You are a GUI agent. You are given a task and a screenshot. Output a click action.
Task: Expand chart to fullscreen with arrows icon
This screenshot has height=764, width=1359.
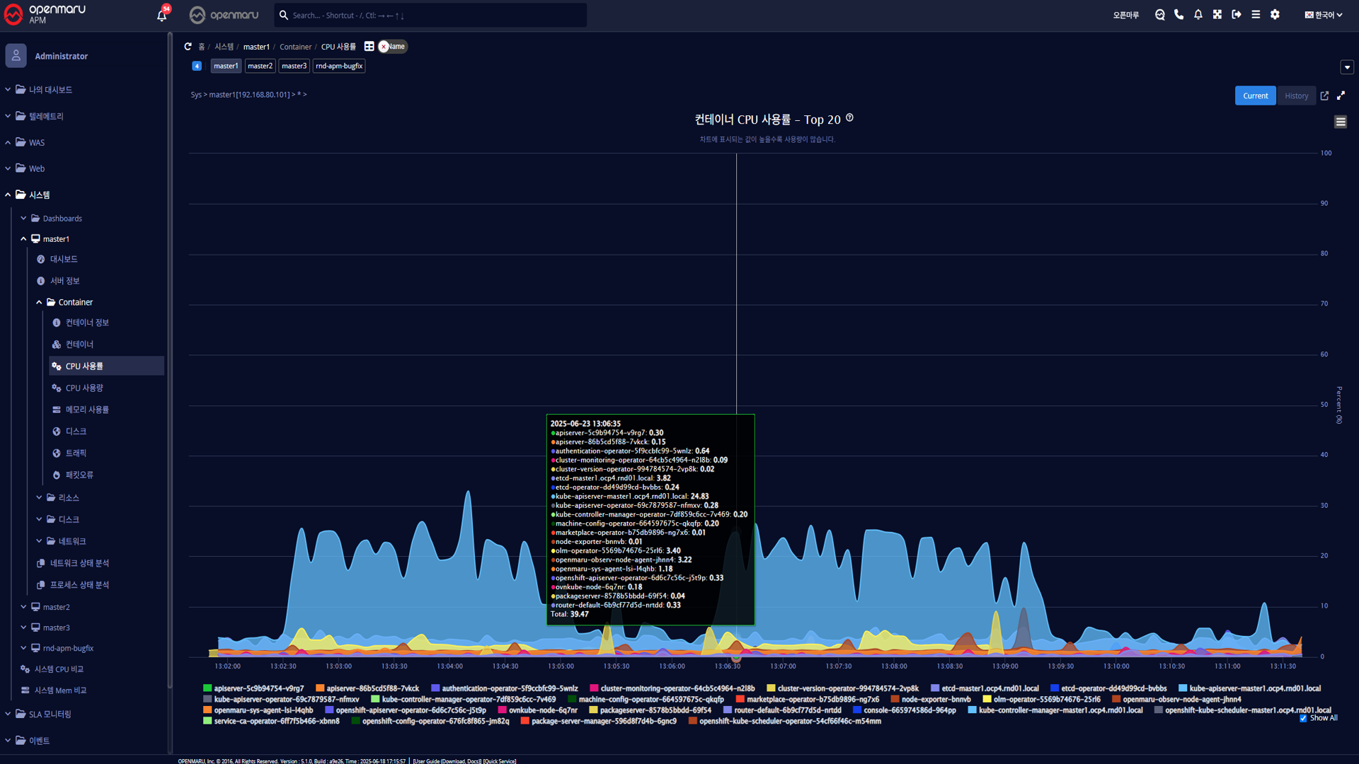(1341, 95)
